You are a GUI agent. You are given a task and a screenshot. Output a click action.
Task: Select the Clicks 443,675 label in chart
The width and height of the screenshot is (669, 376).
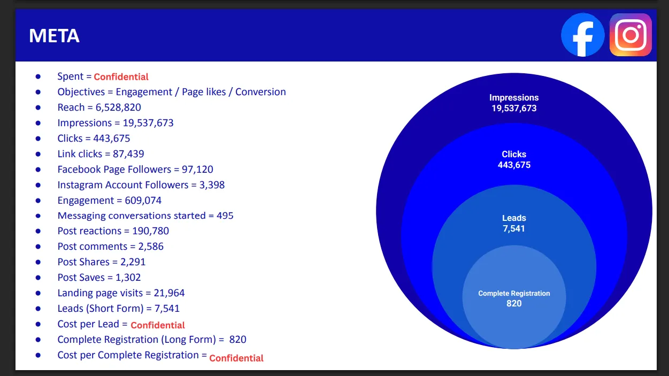coord(514,159)
